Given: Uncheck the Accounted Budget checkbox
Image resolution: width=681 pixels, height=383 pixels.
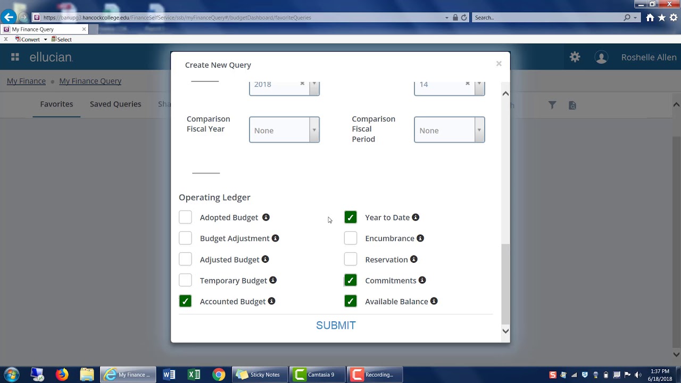Looking at the screenshot, I should [x=185, y=301].
